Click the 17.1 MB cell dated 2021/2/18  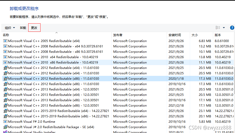pyautogui.click(x=205, y=105)
